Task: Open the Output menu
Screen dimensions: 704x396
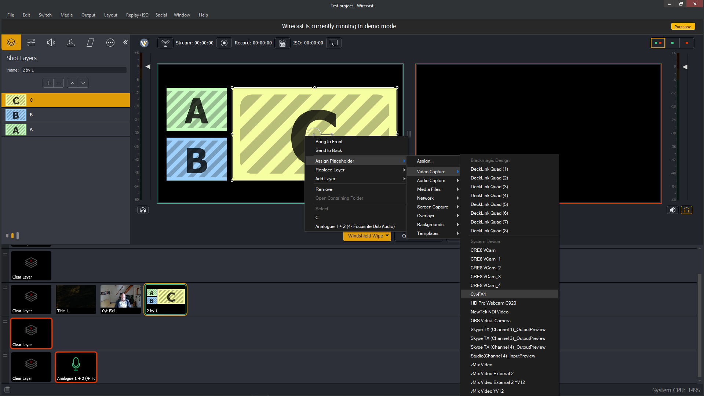Action: click(88, 15)
